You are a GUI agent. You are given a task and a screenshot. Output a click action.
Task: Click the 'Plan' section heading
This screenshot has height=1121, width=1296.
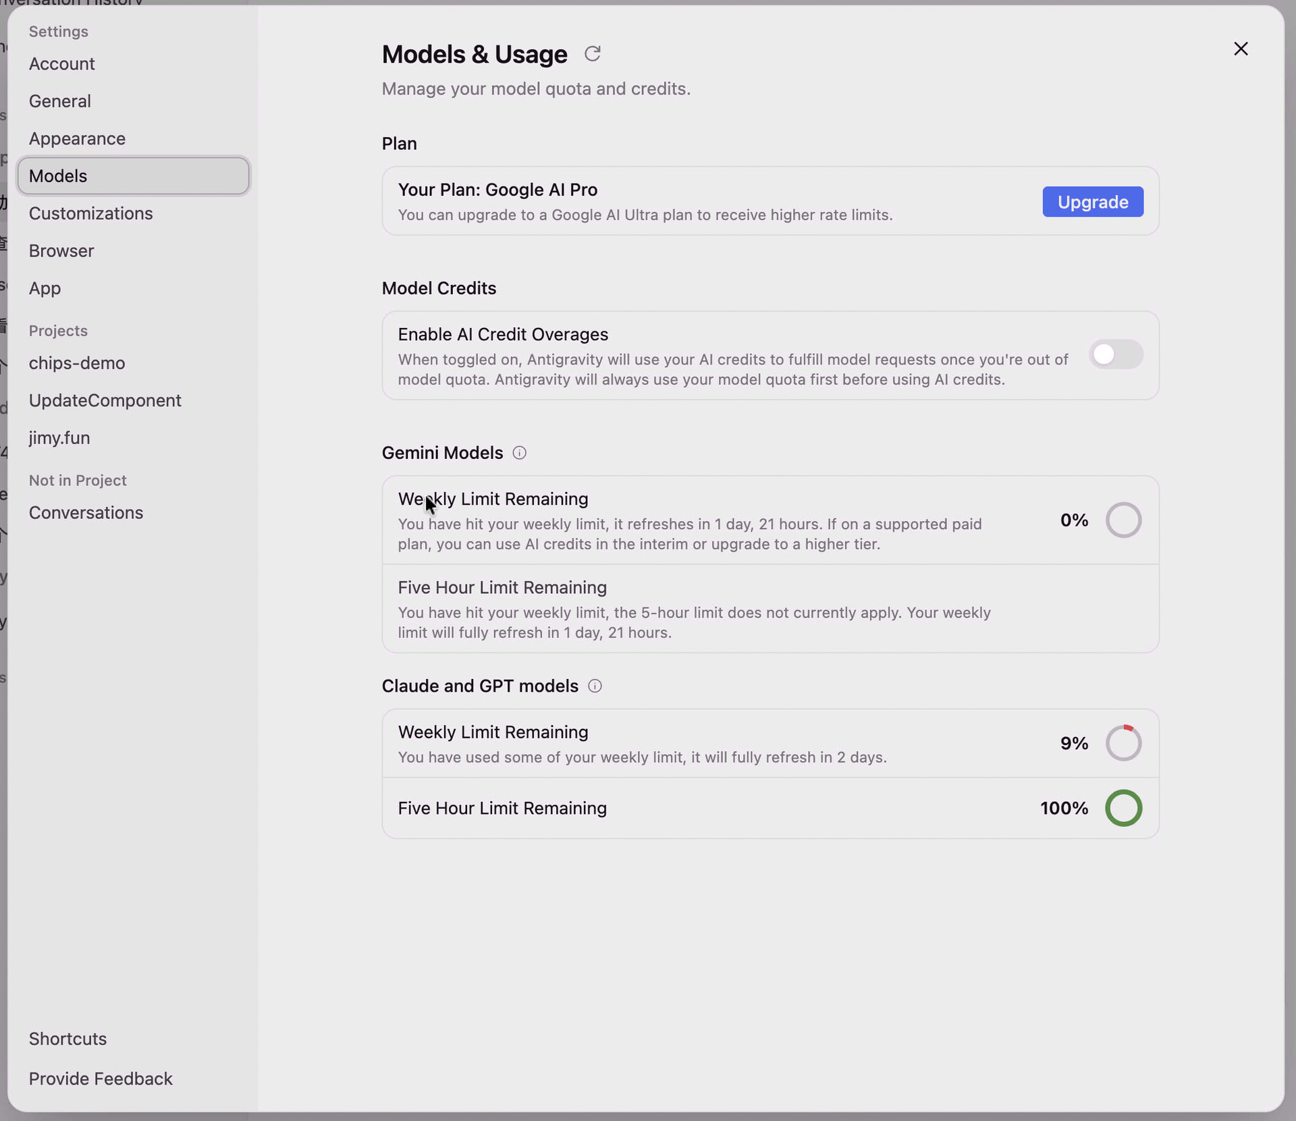click(399, 144)
